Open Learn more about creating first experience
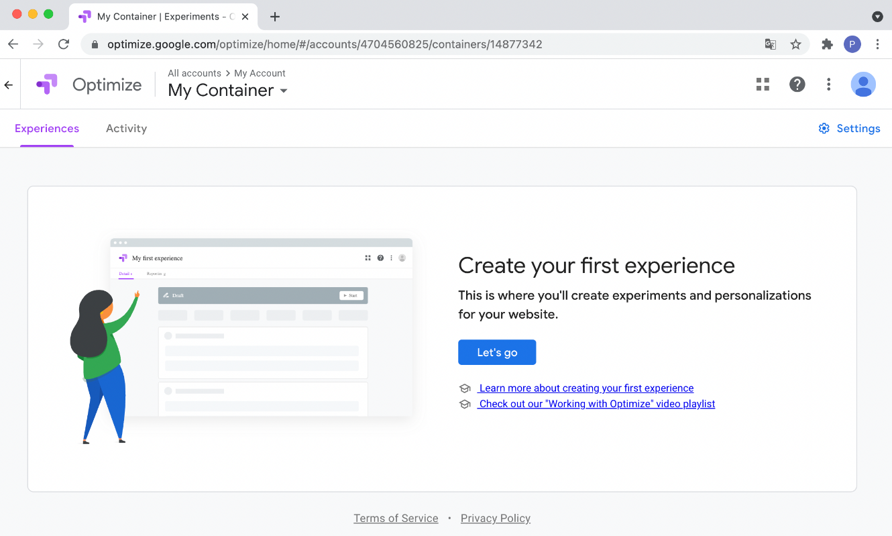 586,388
